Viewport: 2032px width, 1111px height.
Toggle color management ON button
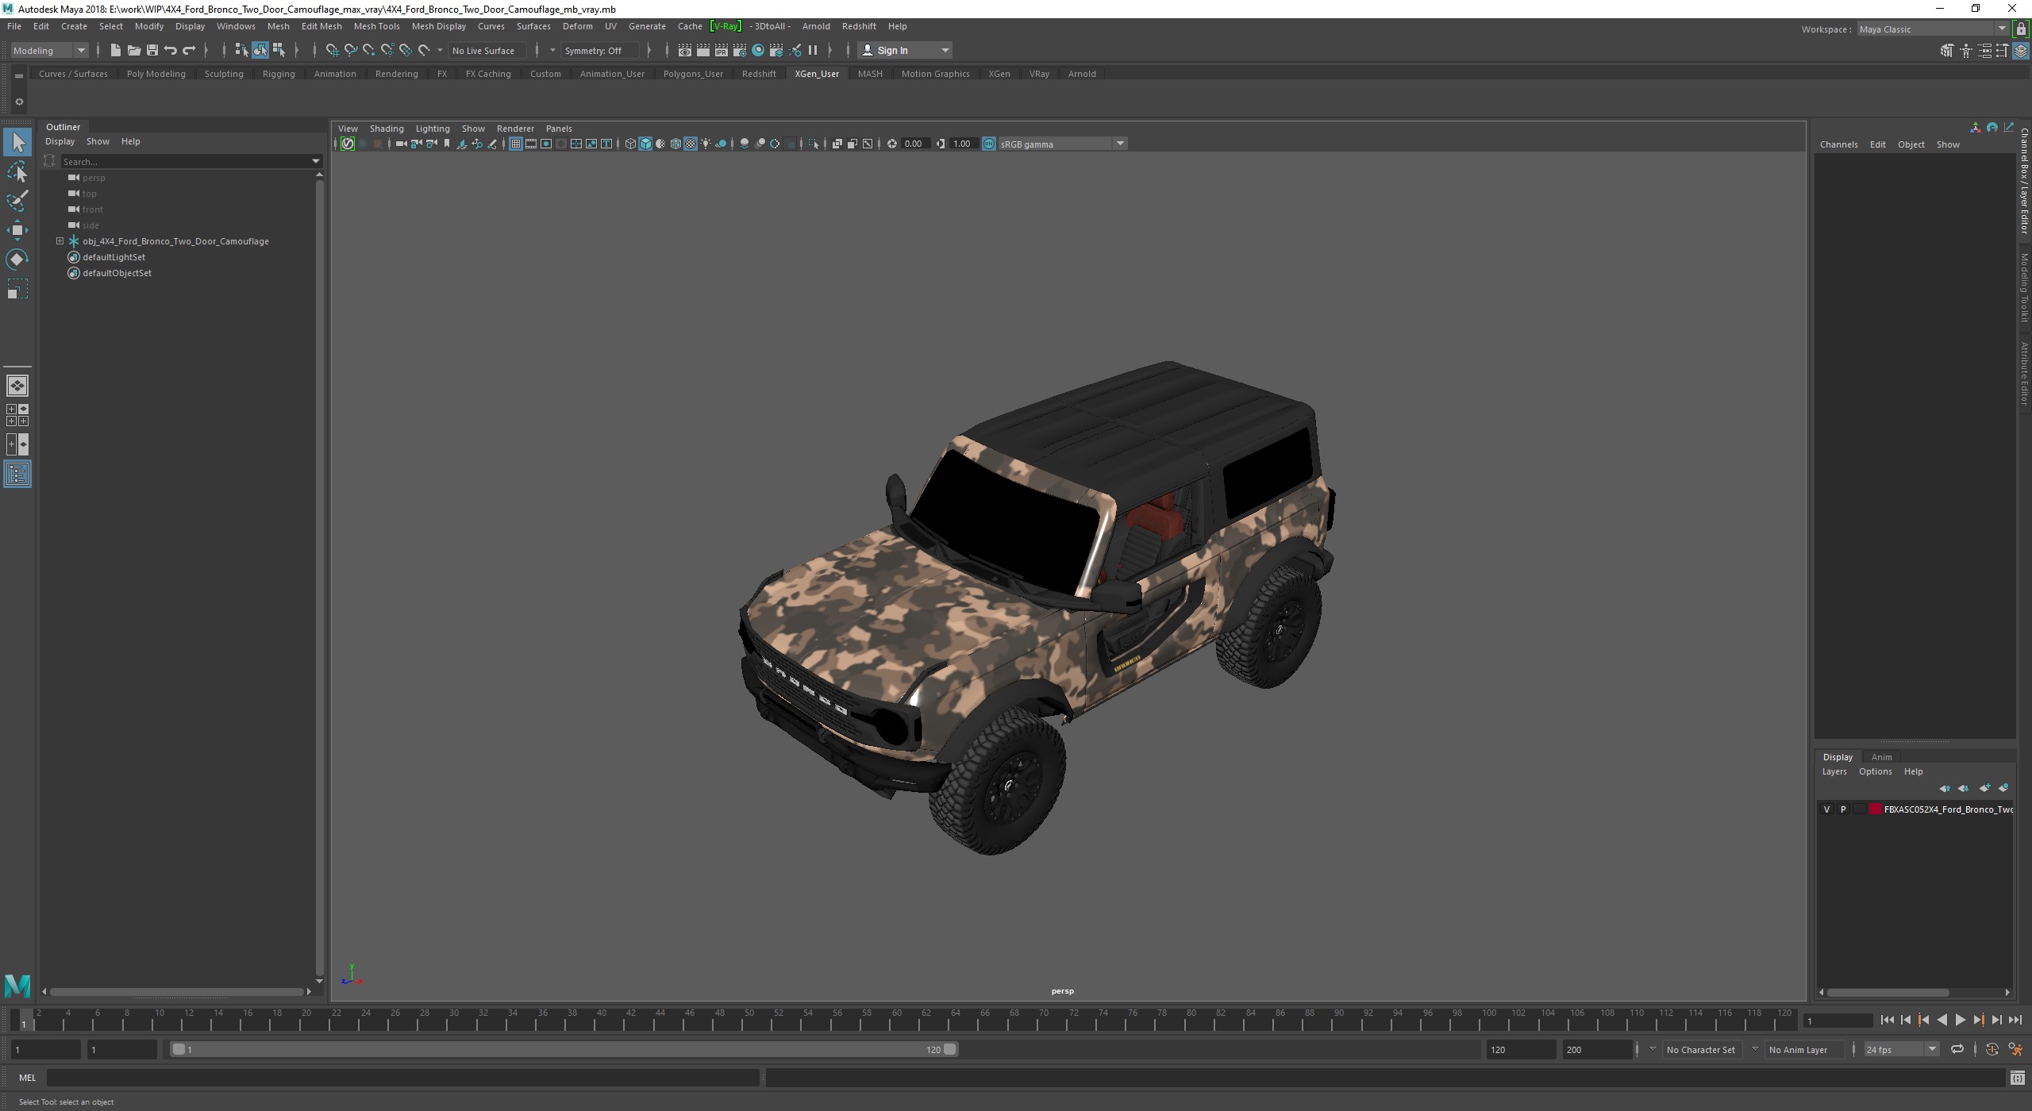[989, 144]
